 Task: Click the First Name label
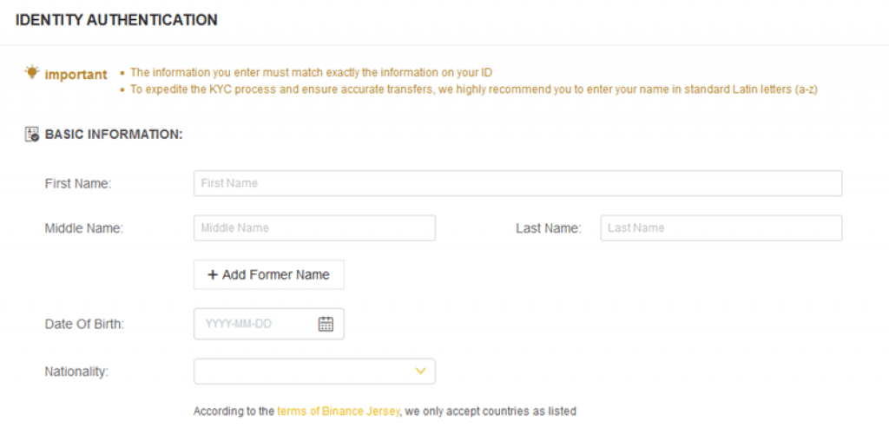78,184
